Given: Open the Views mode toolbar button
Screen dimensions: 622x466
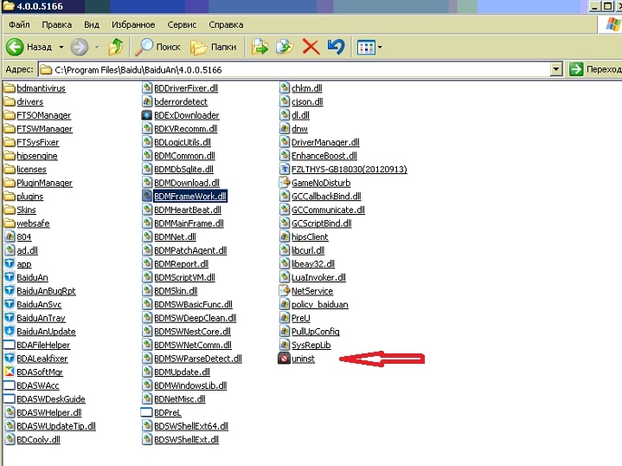Looking at the screenshot, I should [x=366, y=48].
